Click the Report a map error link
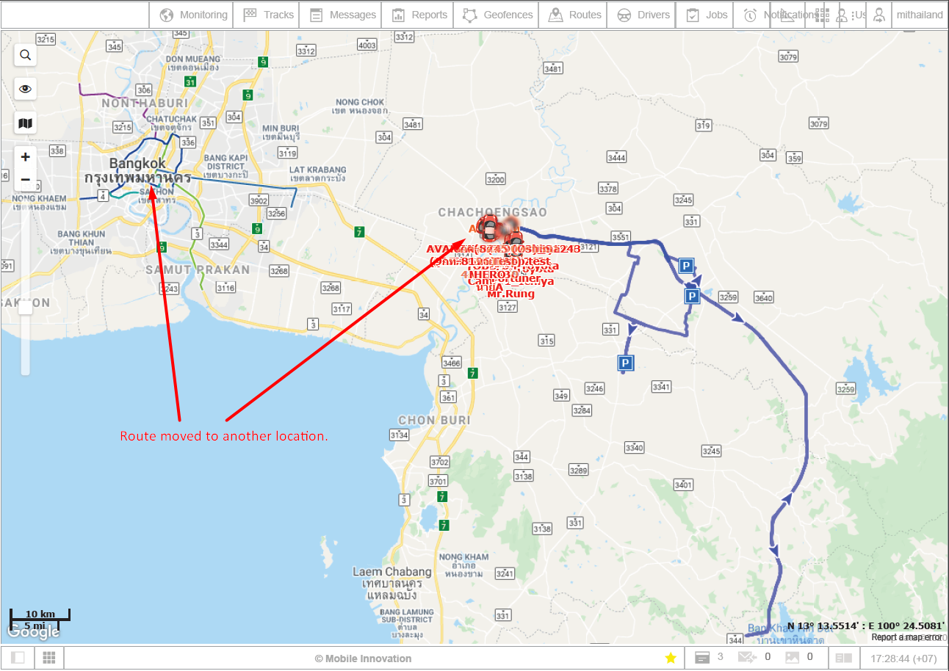 point(905,637)
